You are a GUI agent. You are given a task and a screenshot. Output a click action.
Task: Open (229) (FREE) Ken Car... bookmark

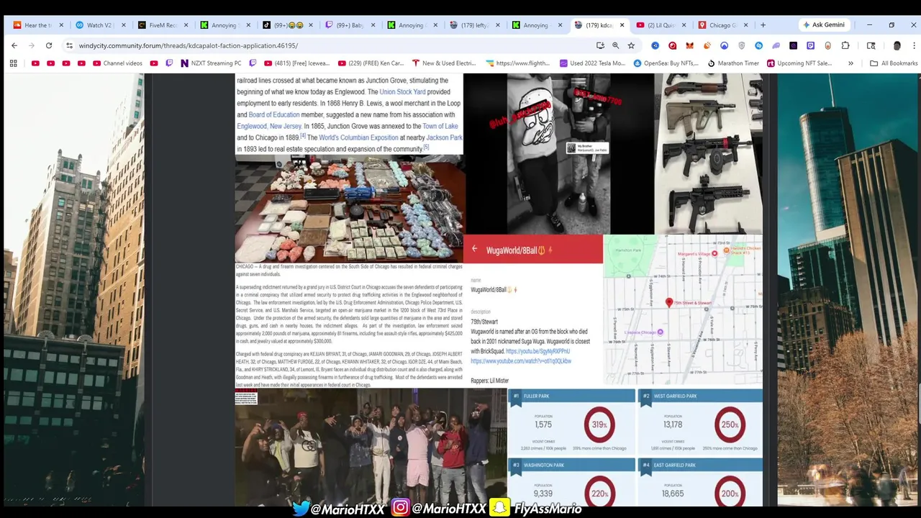[x=371, y=63]
